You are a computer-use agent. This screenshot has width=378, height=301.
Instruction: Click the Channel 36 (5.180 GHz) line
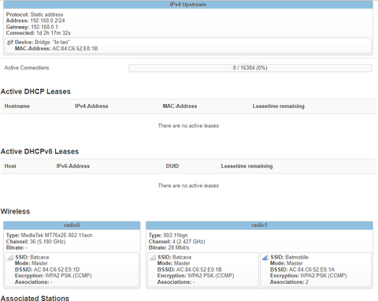(35, 241)
